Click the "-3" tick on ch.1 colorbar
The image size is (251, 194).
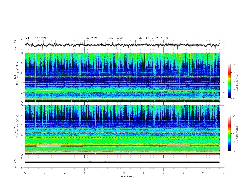pyautogui.click(x=234, y=64)
